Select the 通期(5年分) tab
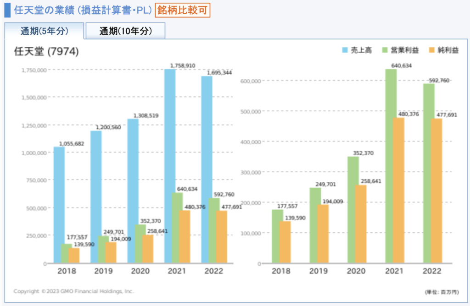This screenshot has width=470, height=306. (44, 31)
